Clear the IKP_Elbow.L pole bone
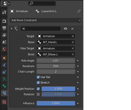The width and height of the screenshot is (131, 110). coord(73,54)
